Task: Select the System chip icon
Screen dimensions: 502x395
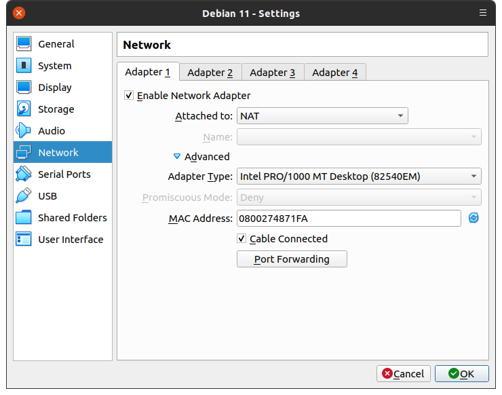Action: [x=24, y=66]
